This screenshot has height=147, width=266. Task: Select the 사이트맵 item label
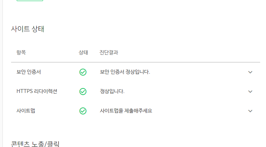(x=26, y=111)
